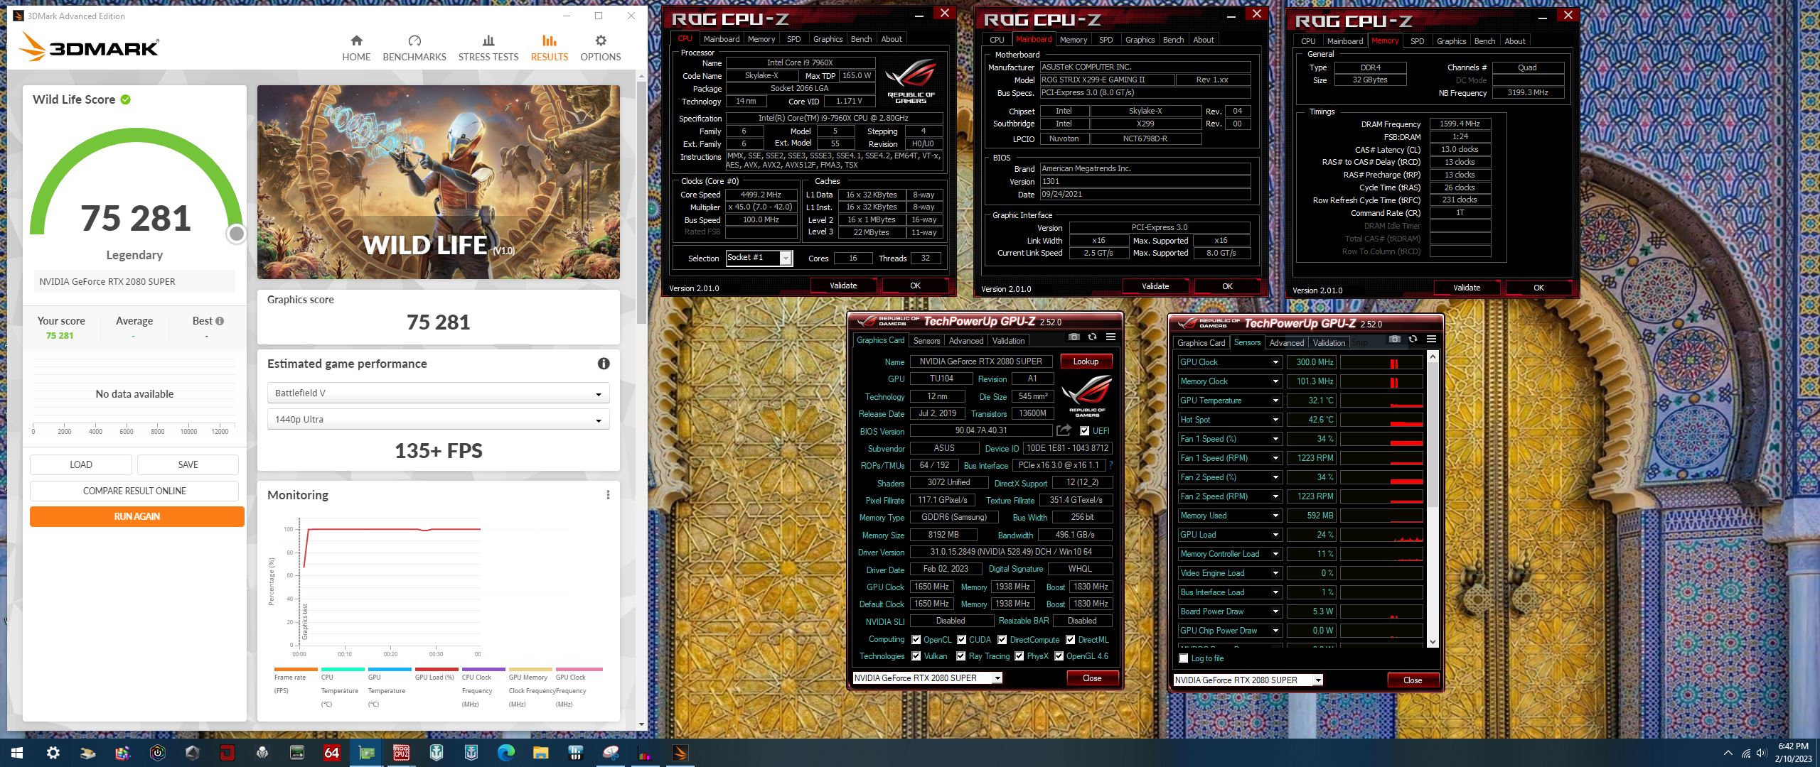
Task: Click the Bus Interface question mark in GPU-Z
Action: (x=1110, y=465)
